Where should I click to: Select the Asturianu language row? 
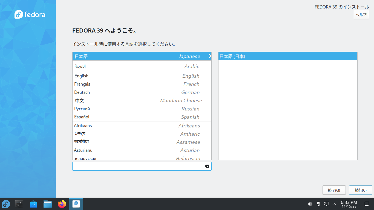coord(142,150)
